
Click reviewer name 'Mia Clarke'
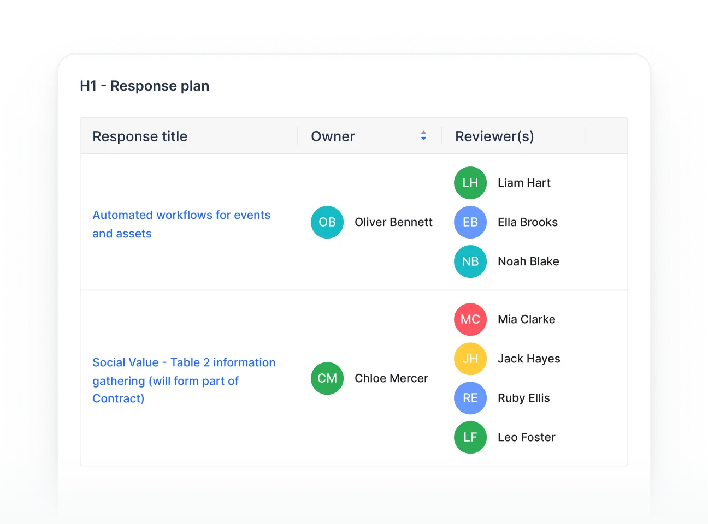click(x=526, y=319)
